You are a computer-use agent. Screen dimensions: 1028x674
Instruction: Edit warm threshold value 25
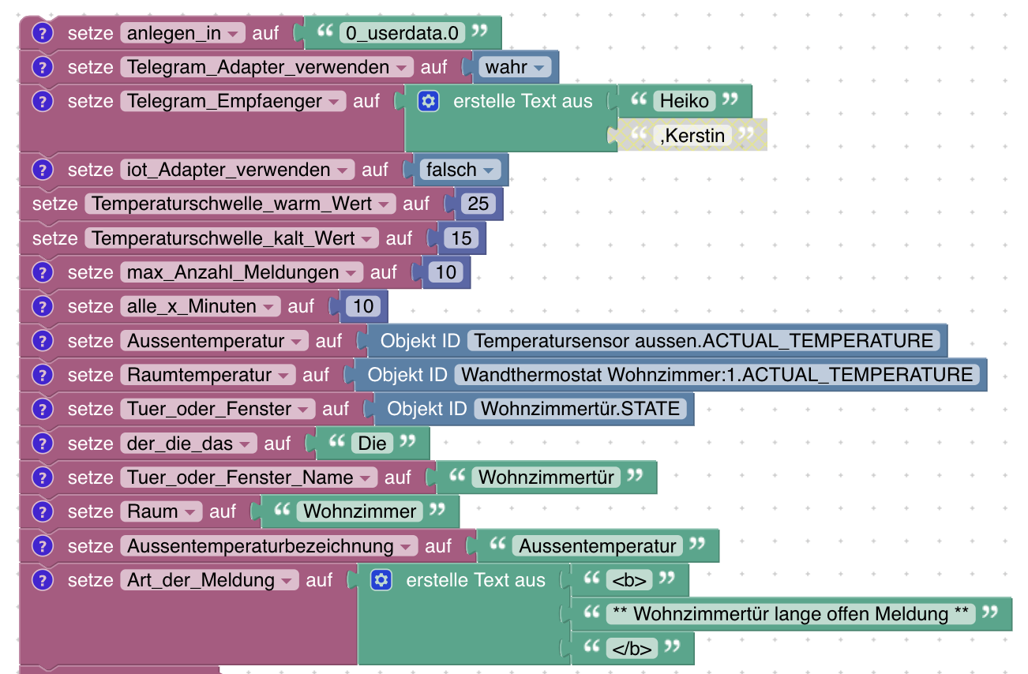click(x=478, y=204)
